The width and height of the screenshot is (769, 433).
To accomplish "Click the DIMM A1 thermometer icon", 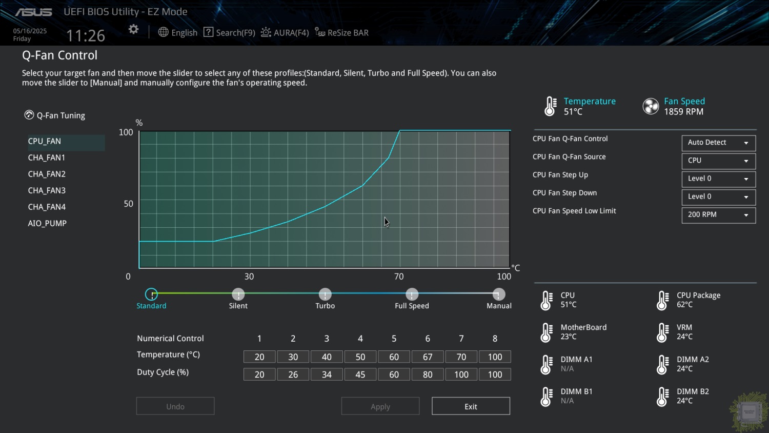I will tap(547, 365).
